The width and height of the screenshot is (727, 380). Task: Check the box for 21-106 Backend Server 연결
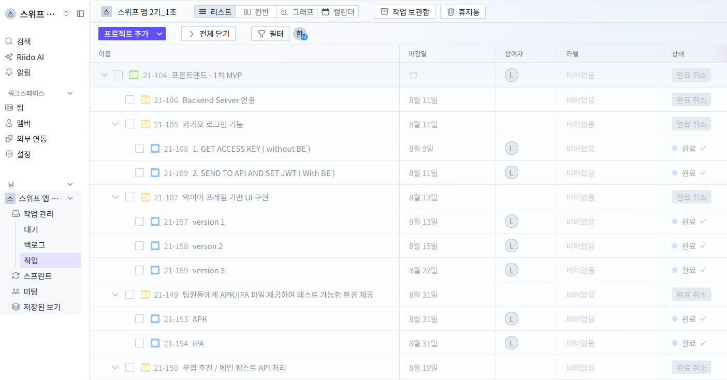pyautogui.click(x=129, y=100)
